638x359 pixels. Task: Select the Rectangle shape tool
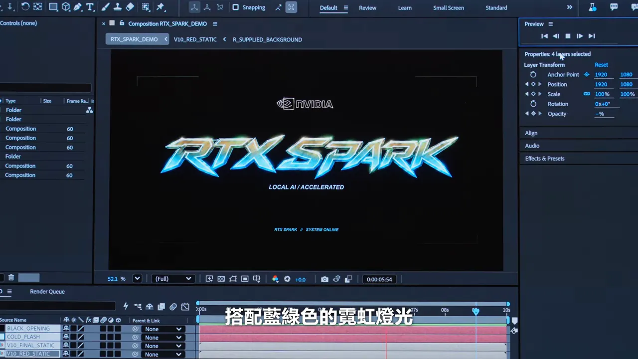tap(53, 7)
